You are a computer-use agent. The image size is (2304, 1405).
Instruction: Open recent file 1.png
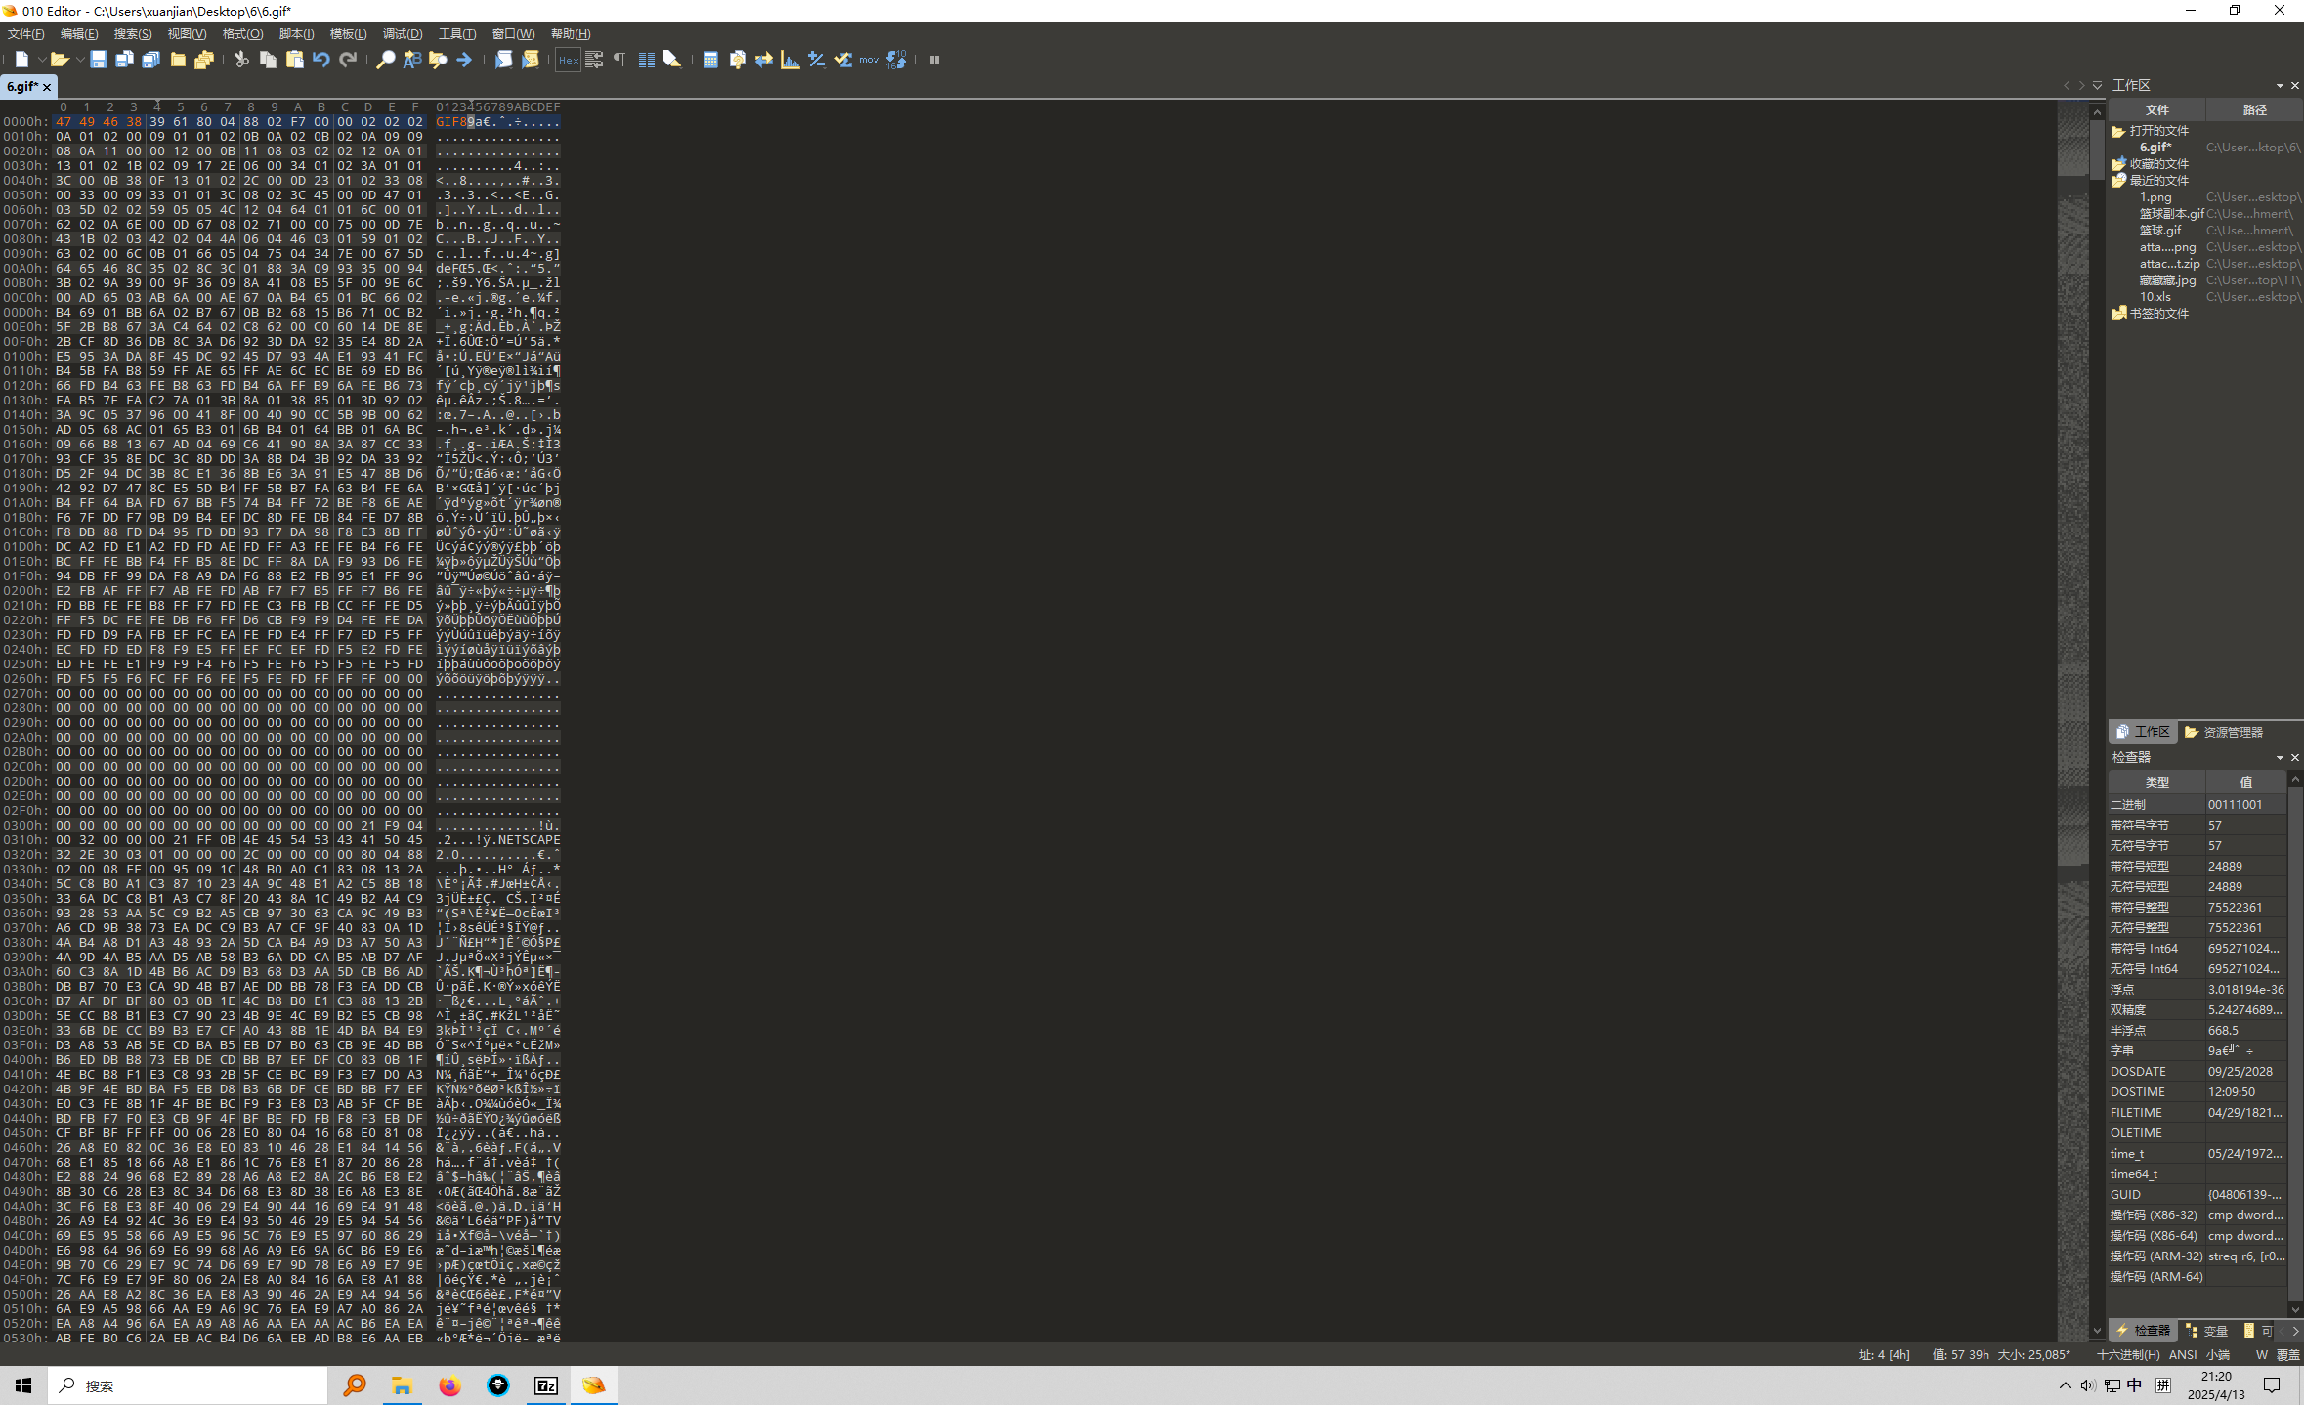(2155, 197)
